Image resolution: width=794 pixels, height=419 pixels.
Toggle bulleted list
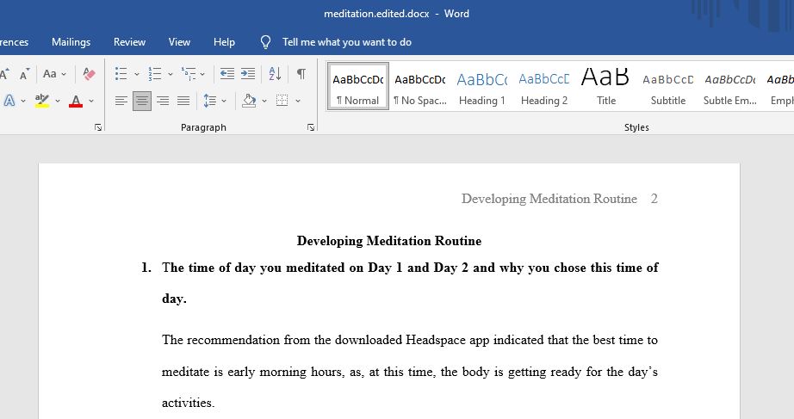121,74
